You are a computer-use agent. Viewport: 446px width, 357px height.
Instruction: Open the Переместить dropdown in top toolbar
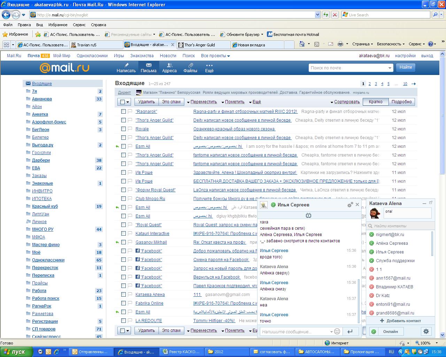[x=202, y=102]
